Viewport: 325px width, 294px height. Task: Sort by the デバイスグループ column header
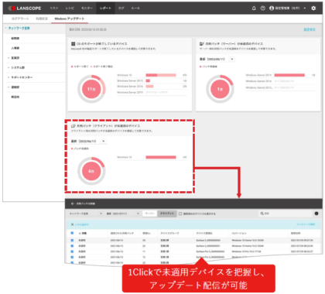tap(169, 233)
